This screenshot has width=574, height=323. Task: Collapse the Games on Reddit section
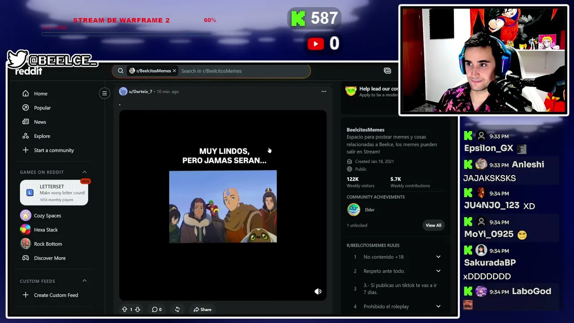[x=84, y=172]
